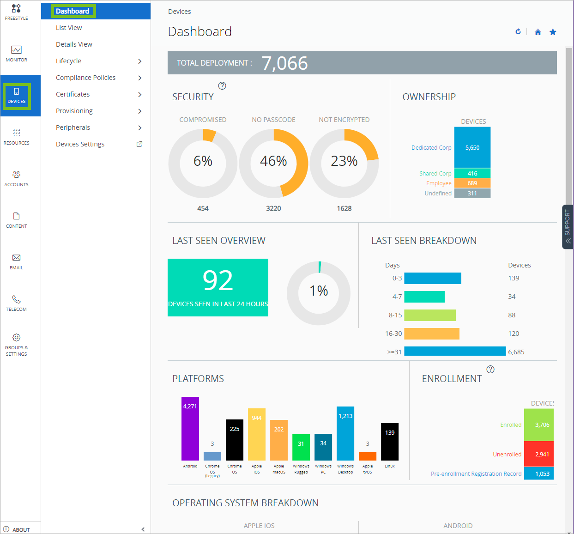Open Enrollment help question mark

490,369
